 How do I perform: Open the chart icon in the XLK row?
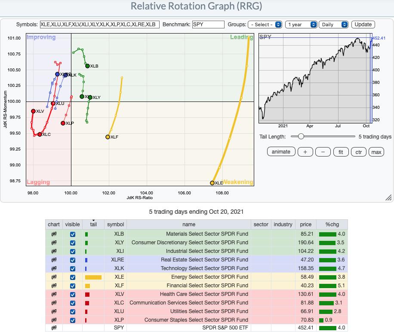click(x=54, y=268)
